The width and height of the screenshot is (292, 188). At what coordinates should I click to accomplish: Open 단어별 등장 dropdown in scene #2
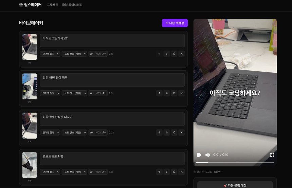tap(50, 93)
